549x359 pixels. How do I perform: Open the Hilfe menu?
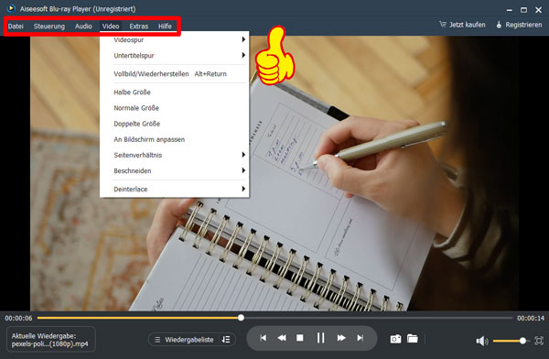click(x=165, y=26)
